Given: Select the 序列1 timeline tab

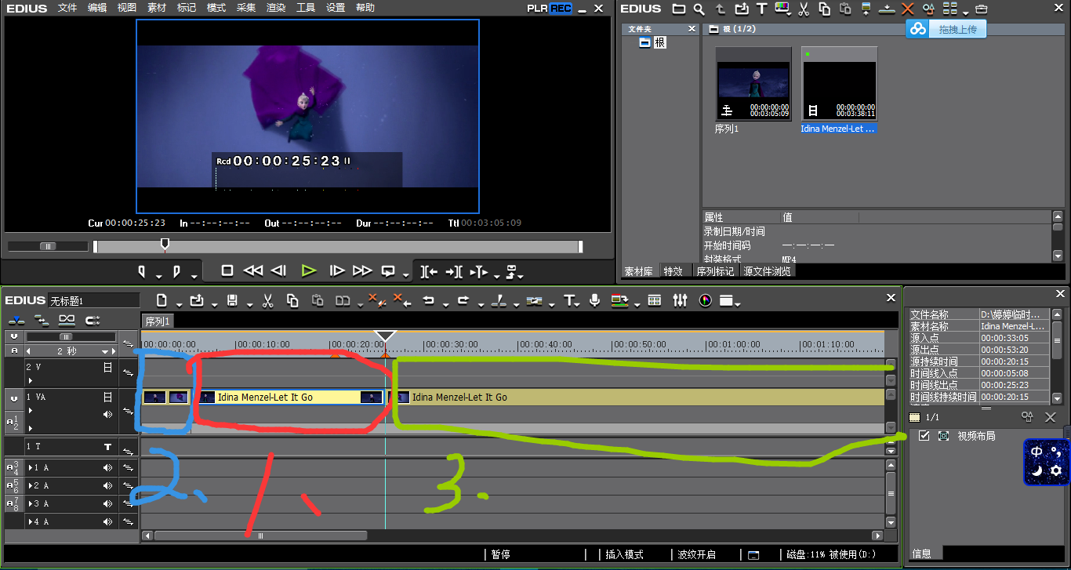Looking at the screenshot, I should point(158,321).
